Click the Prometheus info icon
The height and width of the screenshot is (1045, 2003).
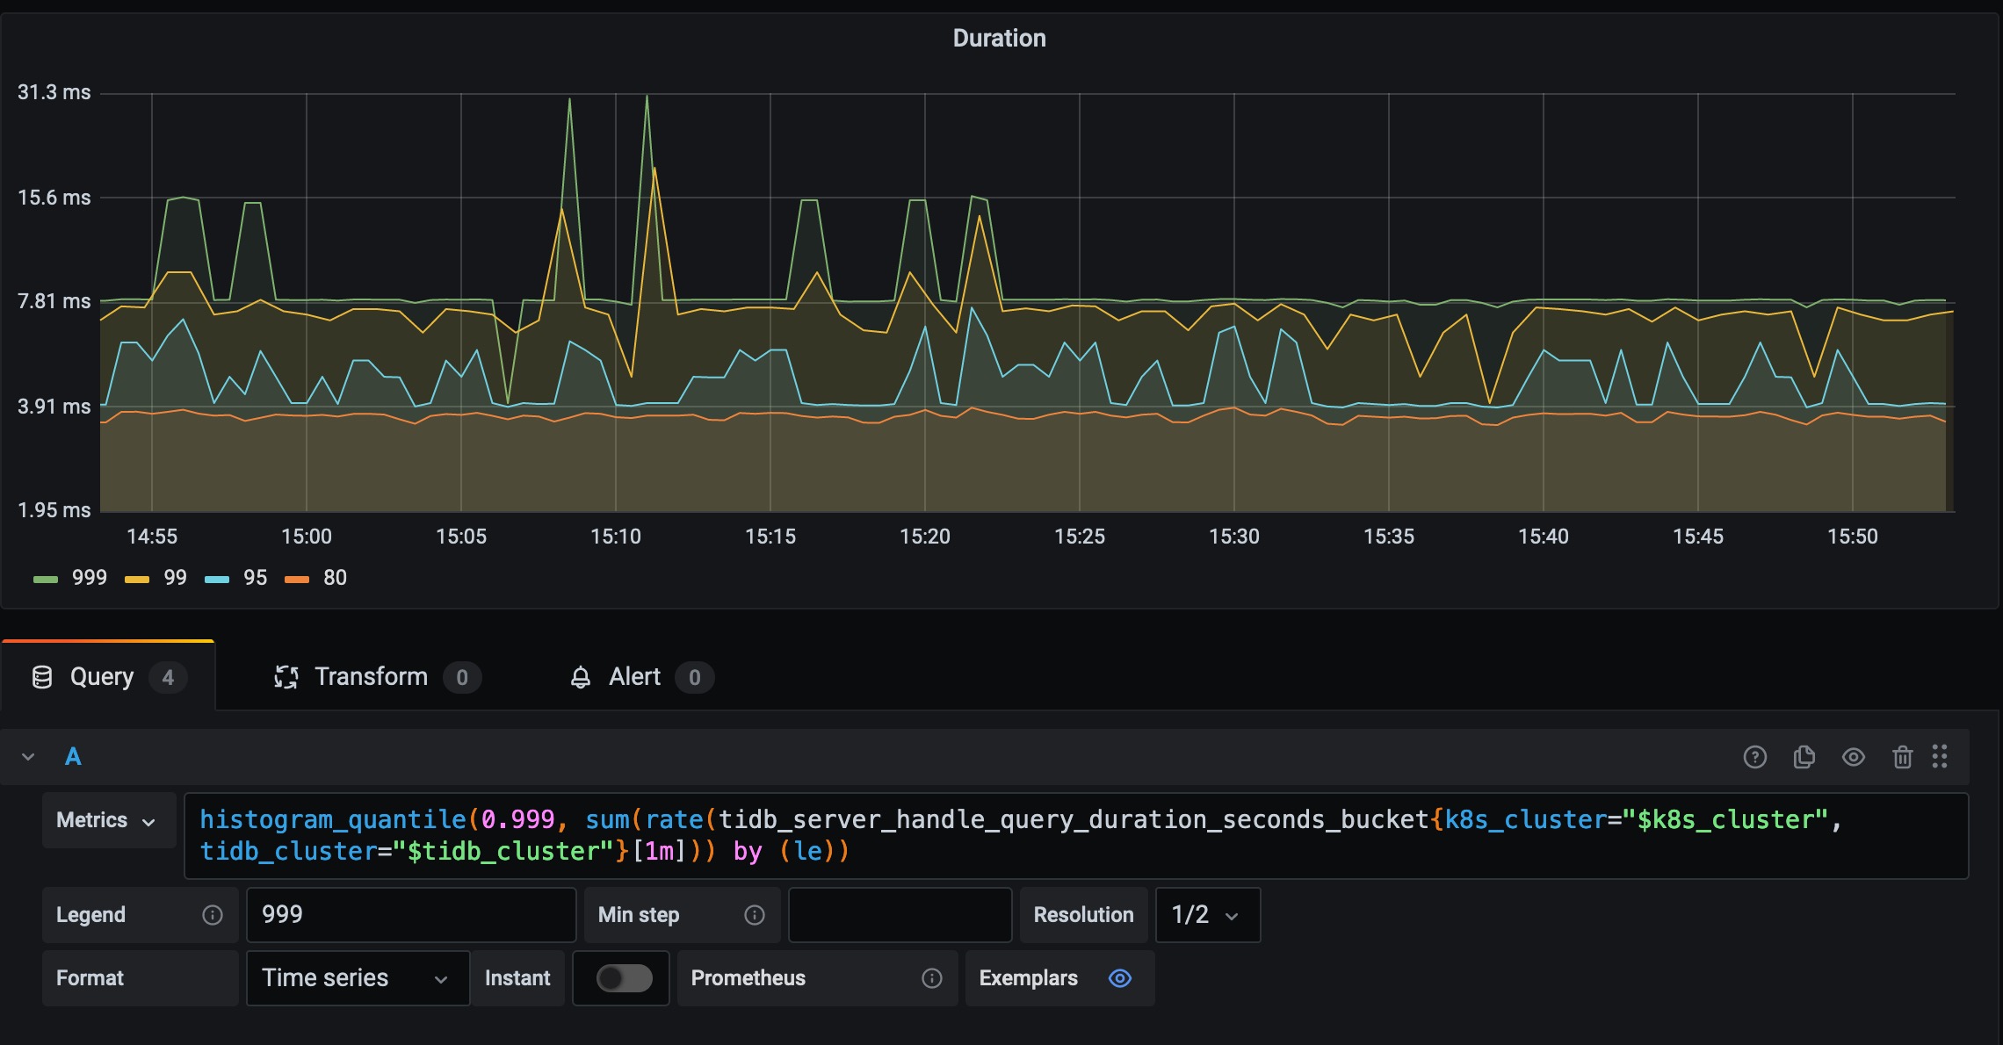[931, 978]
